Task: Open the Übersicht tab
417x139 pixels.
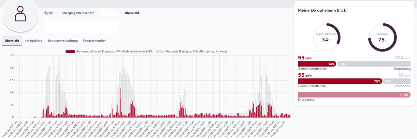Action: (12, 41)
